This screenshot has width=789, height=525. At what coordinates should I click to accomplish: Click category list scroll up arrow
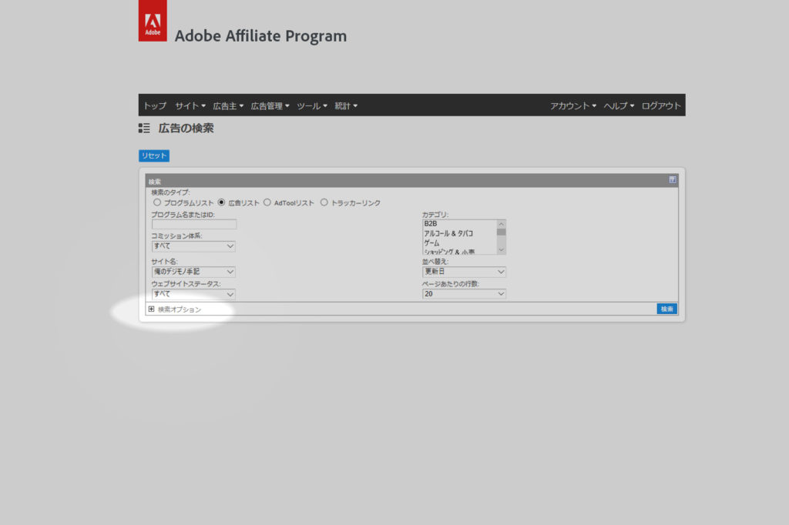(x=501, y=224)
